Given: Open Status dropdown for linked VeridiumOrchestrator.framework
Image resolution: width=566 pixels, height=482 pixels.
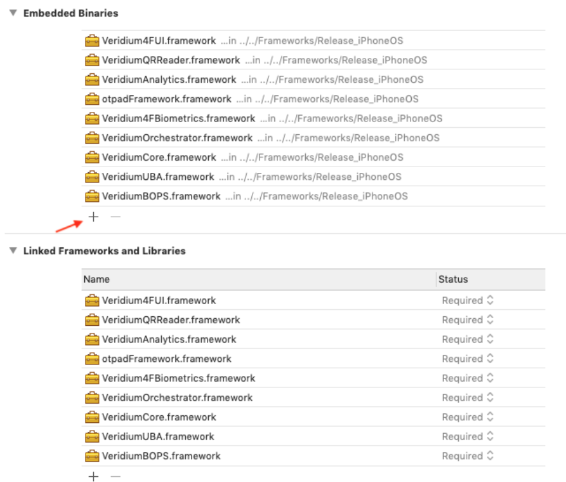Looking at the screenshot, I should coord(468,398).
